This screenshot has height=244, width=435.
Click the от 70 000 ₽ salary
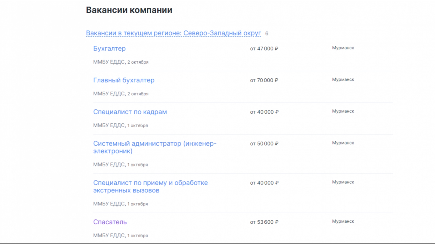coord(264,80)
